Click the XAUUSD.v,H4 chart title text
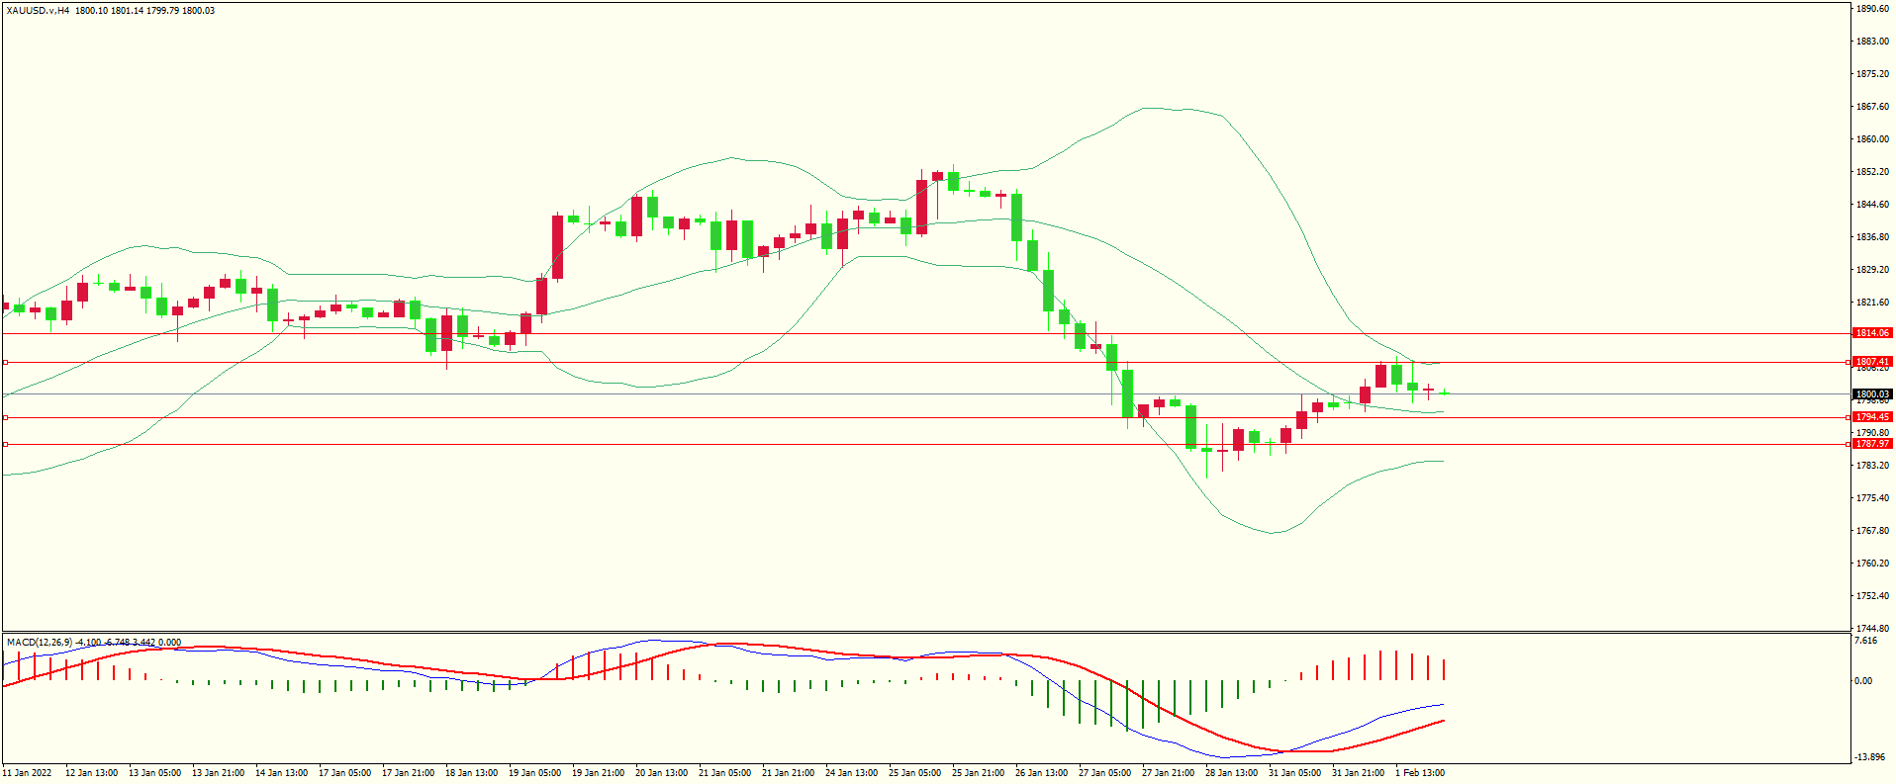Image resolution: width=1896 pixels, height=784 pixels. click(x=38, y=11)
